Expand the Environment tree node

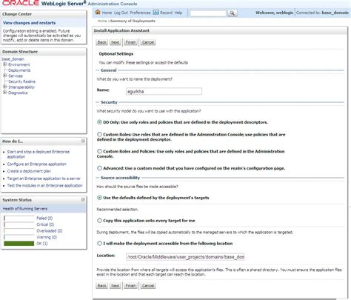(4, 64)
